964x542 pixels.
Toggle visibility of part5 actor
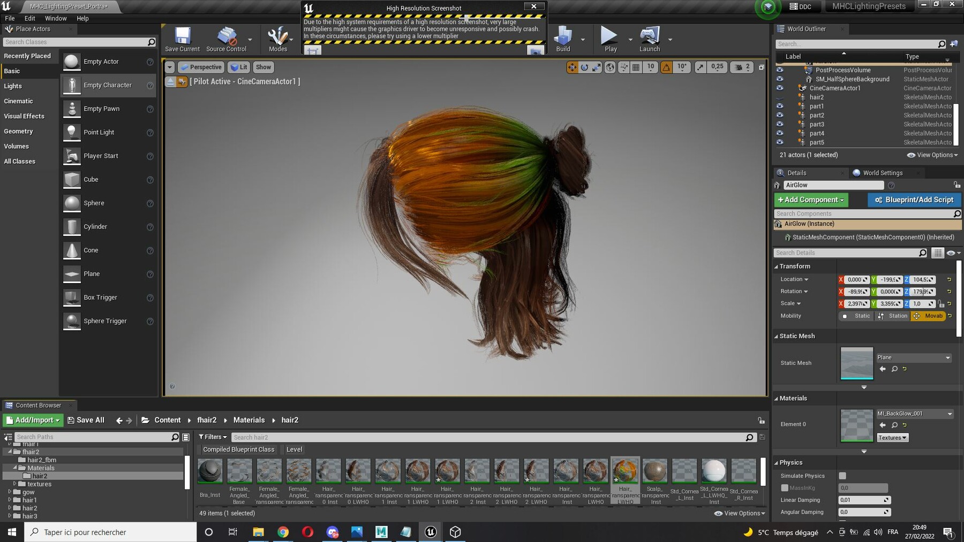[780, 142]
